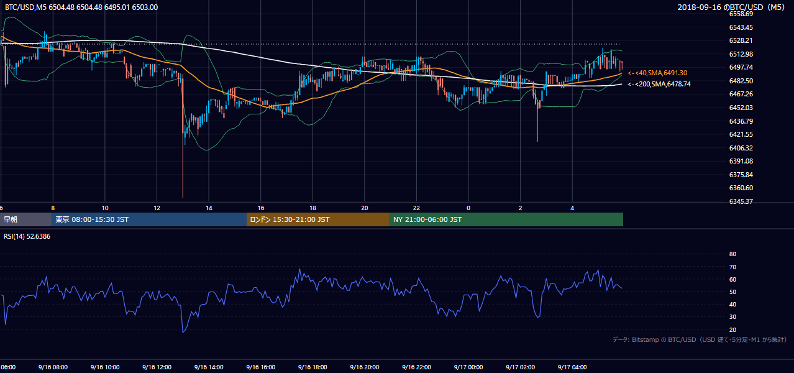Click price axis value 6360.60
This screenshot has height=373, width=794.
(741, 188)
